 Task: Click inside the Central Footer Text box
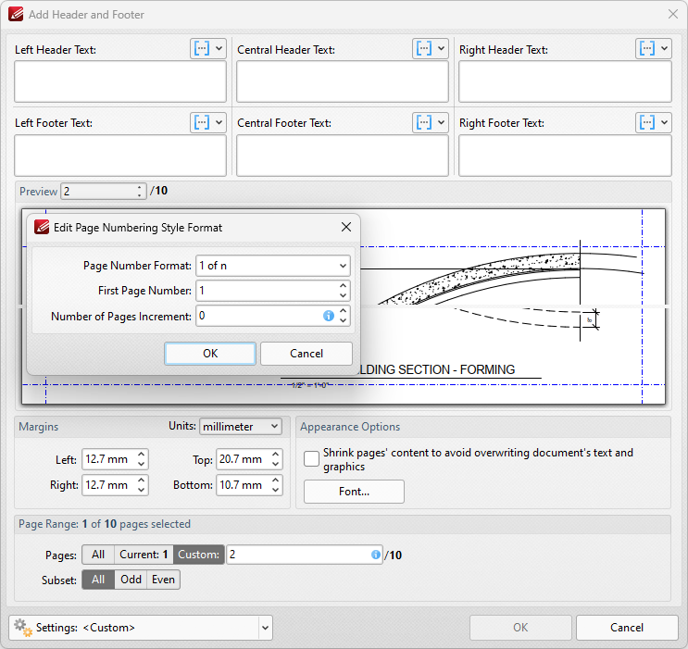pyautogui.click(x=343, y=156)
